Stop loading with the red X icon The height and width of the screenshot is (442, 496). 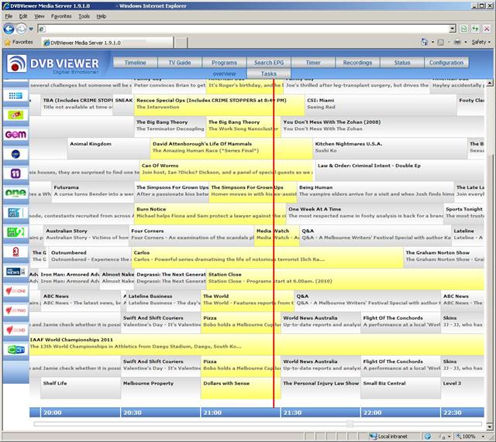coord(487,29)
